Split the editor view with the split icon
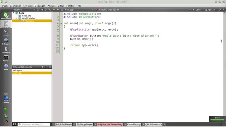 [220, 10]
